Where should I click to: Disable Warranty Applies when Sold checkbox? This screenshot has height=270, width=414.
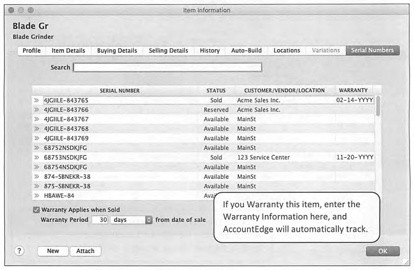(x=36, y=210)
